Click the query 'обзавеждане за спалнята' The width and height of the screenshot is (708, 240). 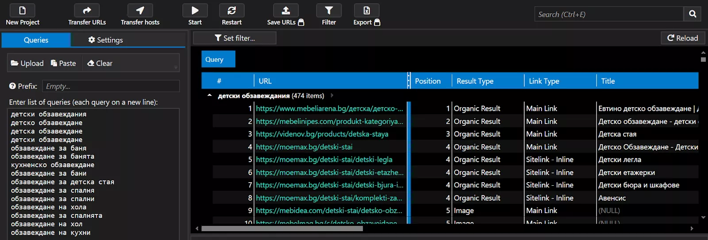pos(57,216)
